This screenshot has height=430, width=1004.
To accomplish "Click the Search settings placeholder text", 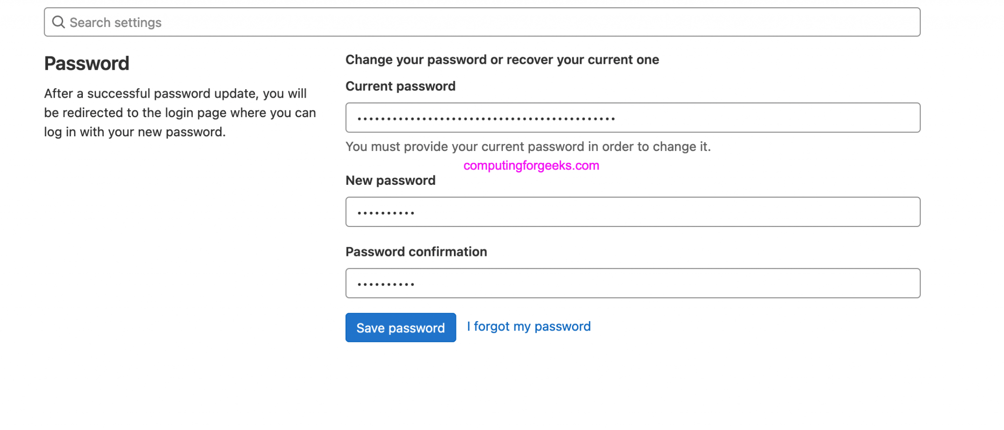I will [115, 23].
